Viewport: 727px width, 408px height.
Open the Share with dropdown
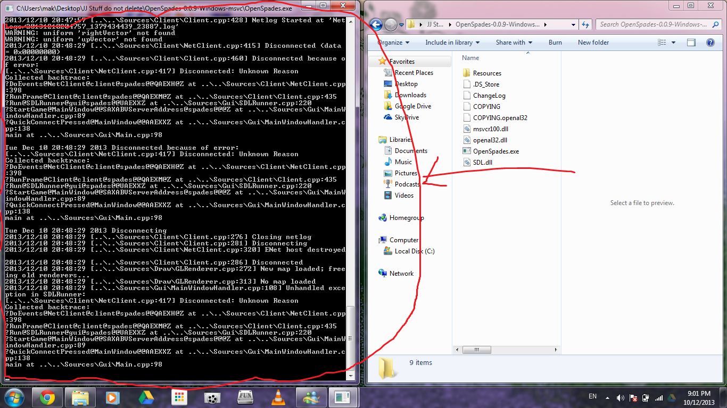point(514,42)
